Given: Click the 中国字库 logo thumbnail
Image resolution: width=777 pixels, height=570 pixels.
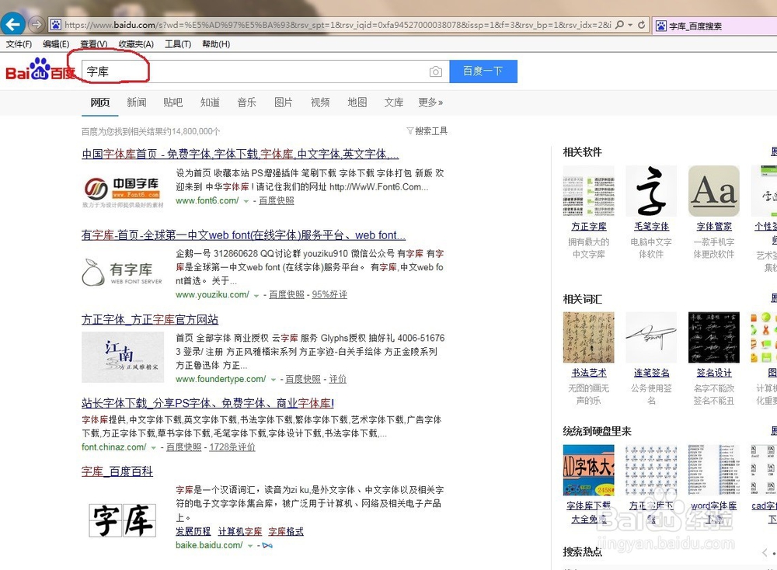Looking at the screenshot, I should pos(123,192).
